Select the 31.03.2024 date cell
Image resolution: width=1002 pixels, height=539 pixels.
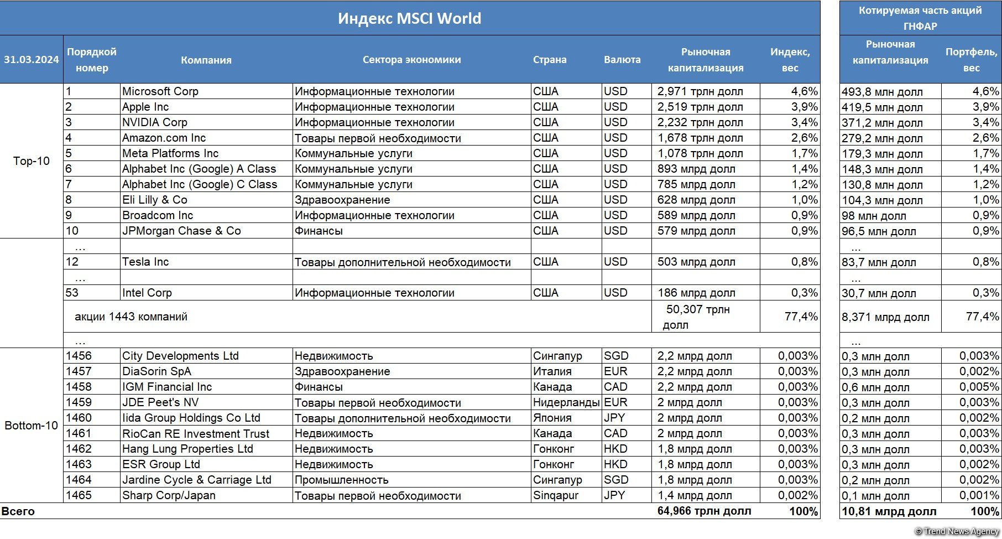[32, 60]
